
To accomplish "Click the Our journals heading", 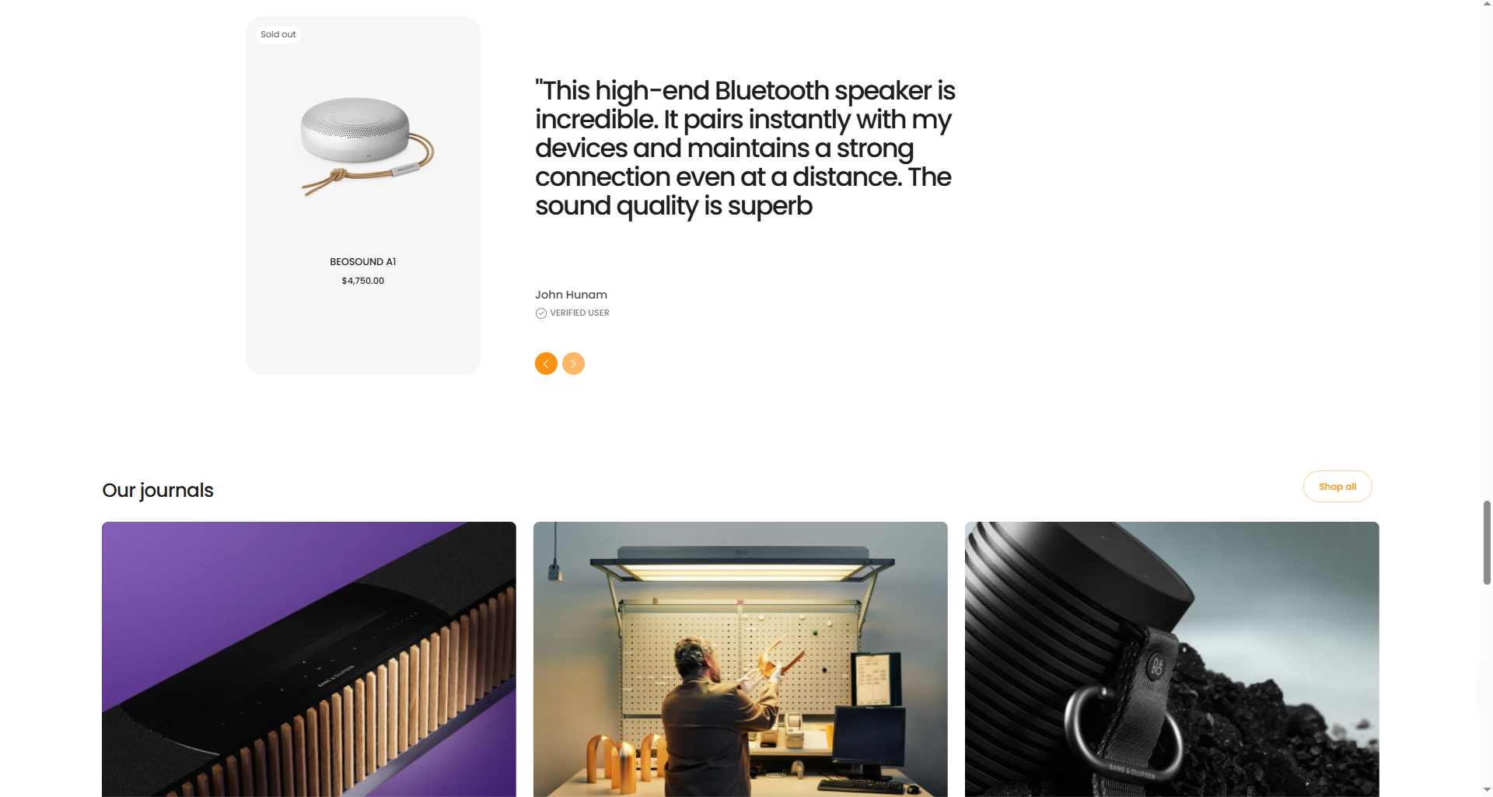I will [x=158, y=491].
